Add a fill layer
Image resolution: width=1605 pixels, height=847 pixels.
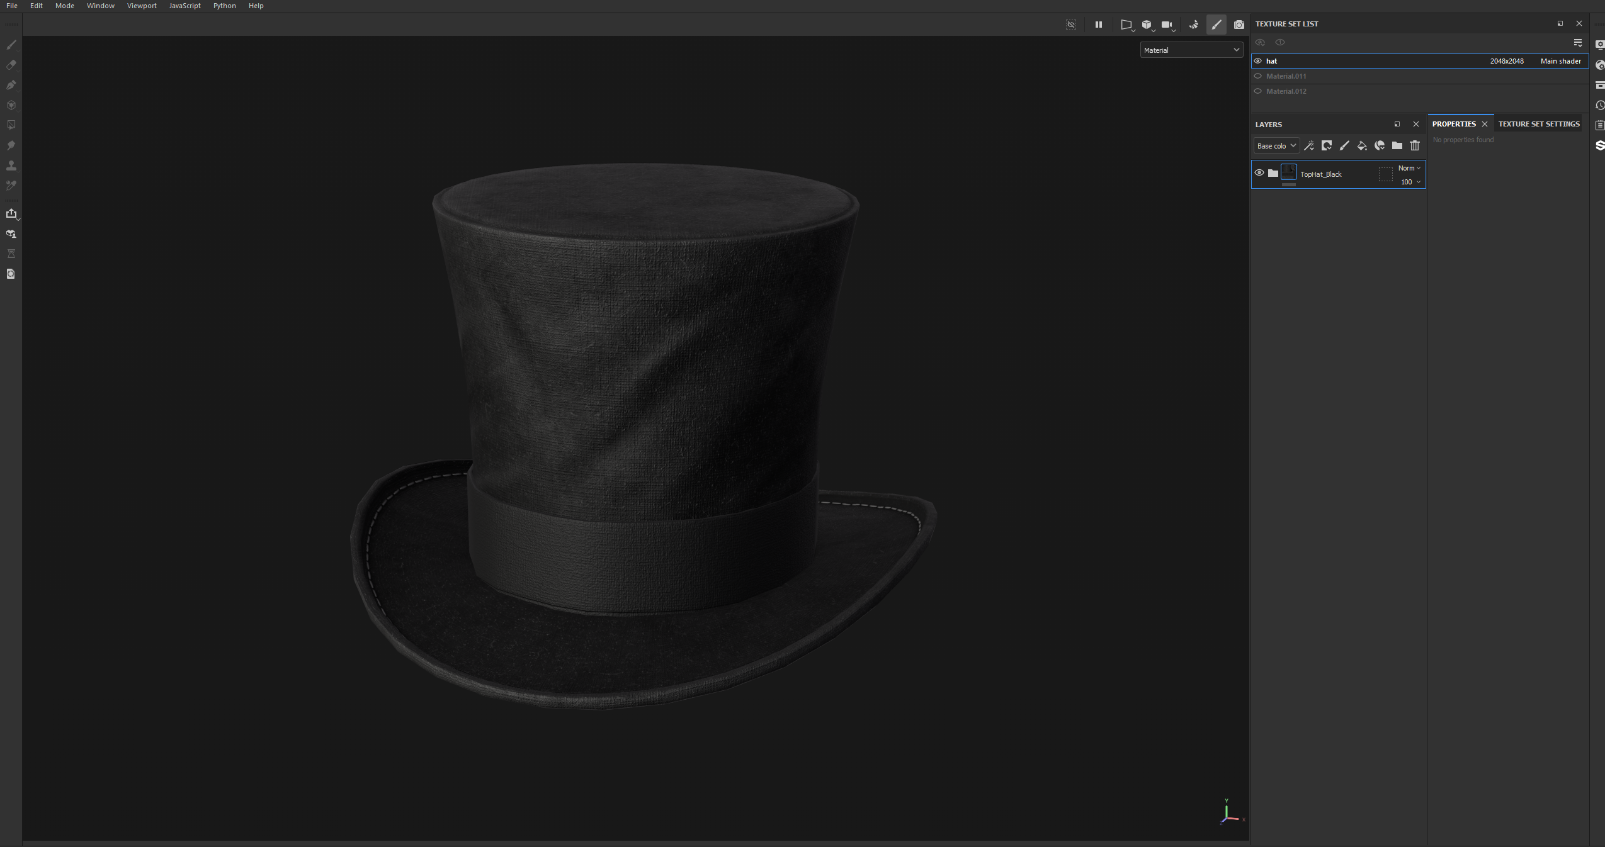point(1361,146)
